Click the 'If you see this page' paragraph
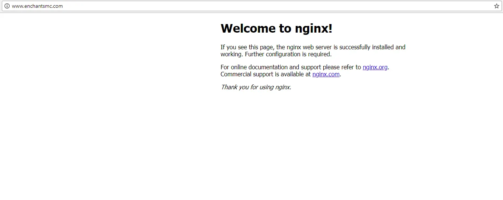 pyautogui.click(x=313, y=51)
